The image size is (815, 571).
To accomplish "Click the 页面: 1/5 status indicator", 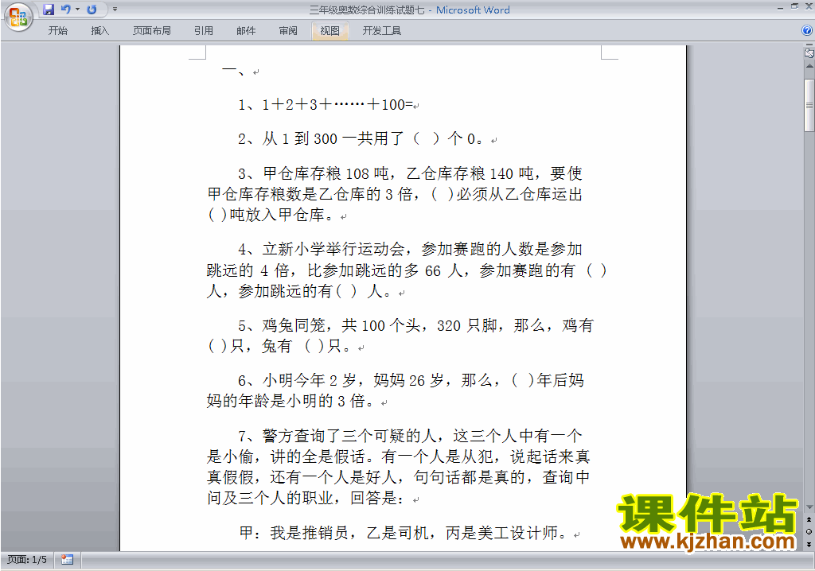I will (x=26, y=560).
